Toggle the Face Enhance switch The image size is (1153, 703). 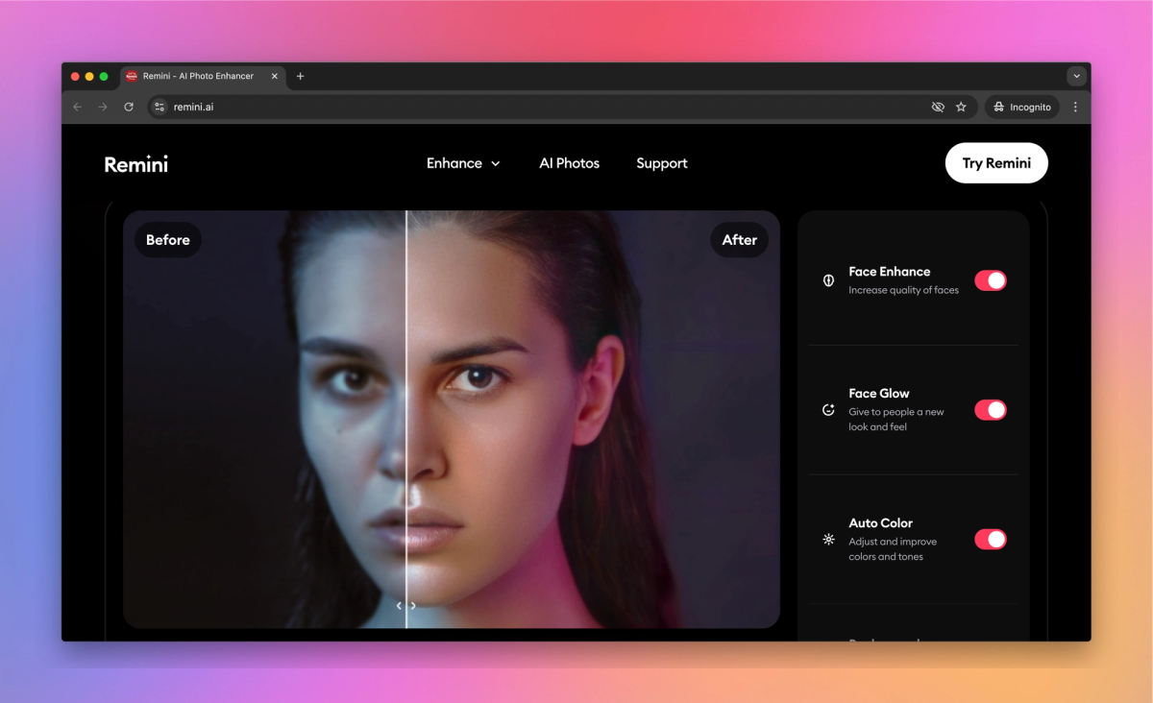click(x=991, y=280)
